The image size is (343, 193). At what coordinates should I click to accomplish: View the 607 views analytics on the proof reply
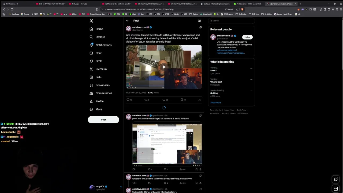coord(182,169)
